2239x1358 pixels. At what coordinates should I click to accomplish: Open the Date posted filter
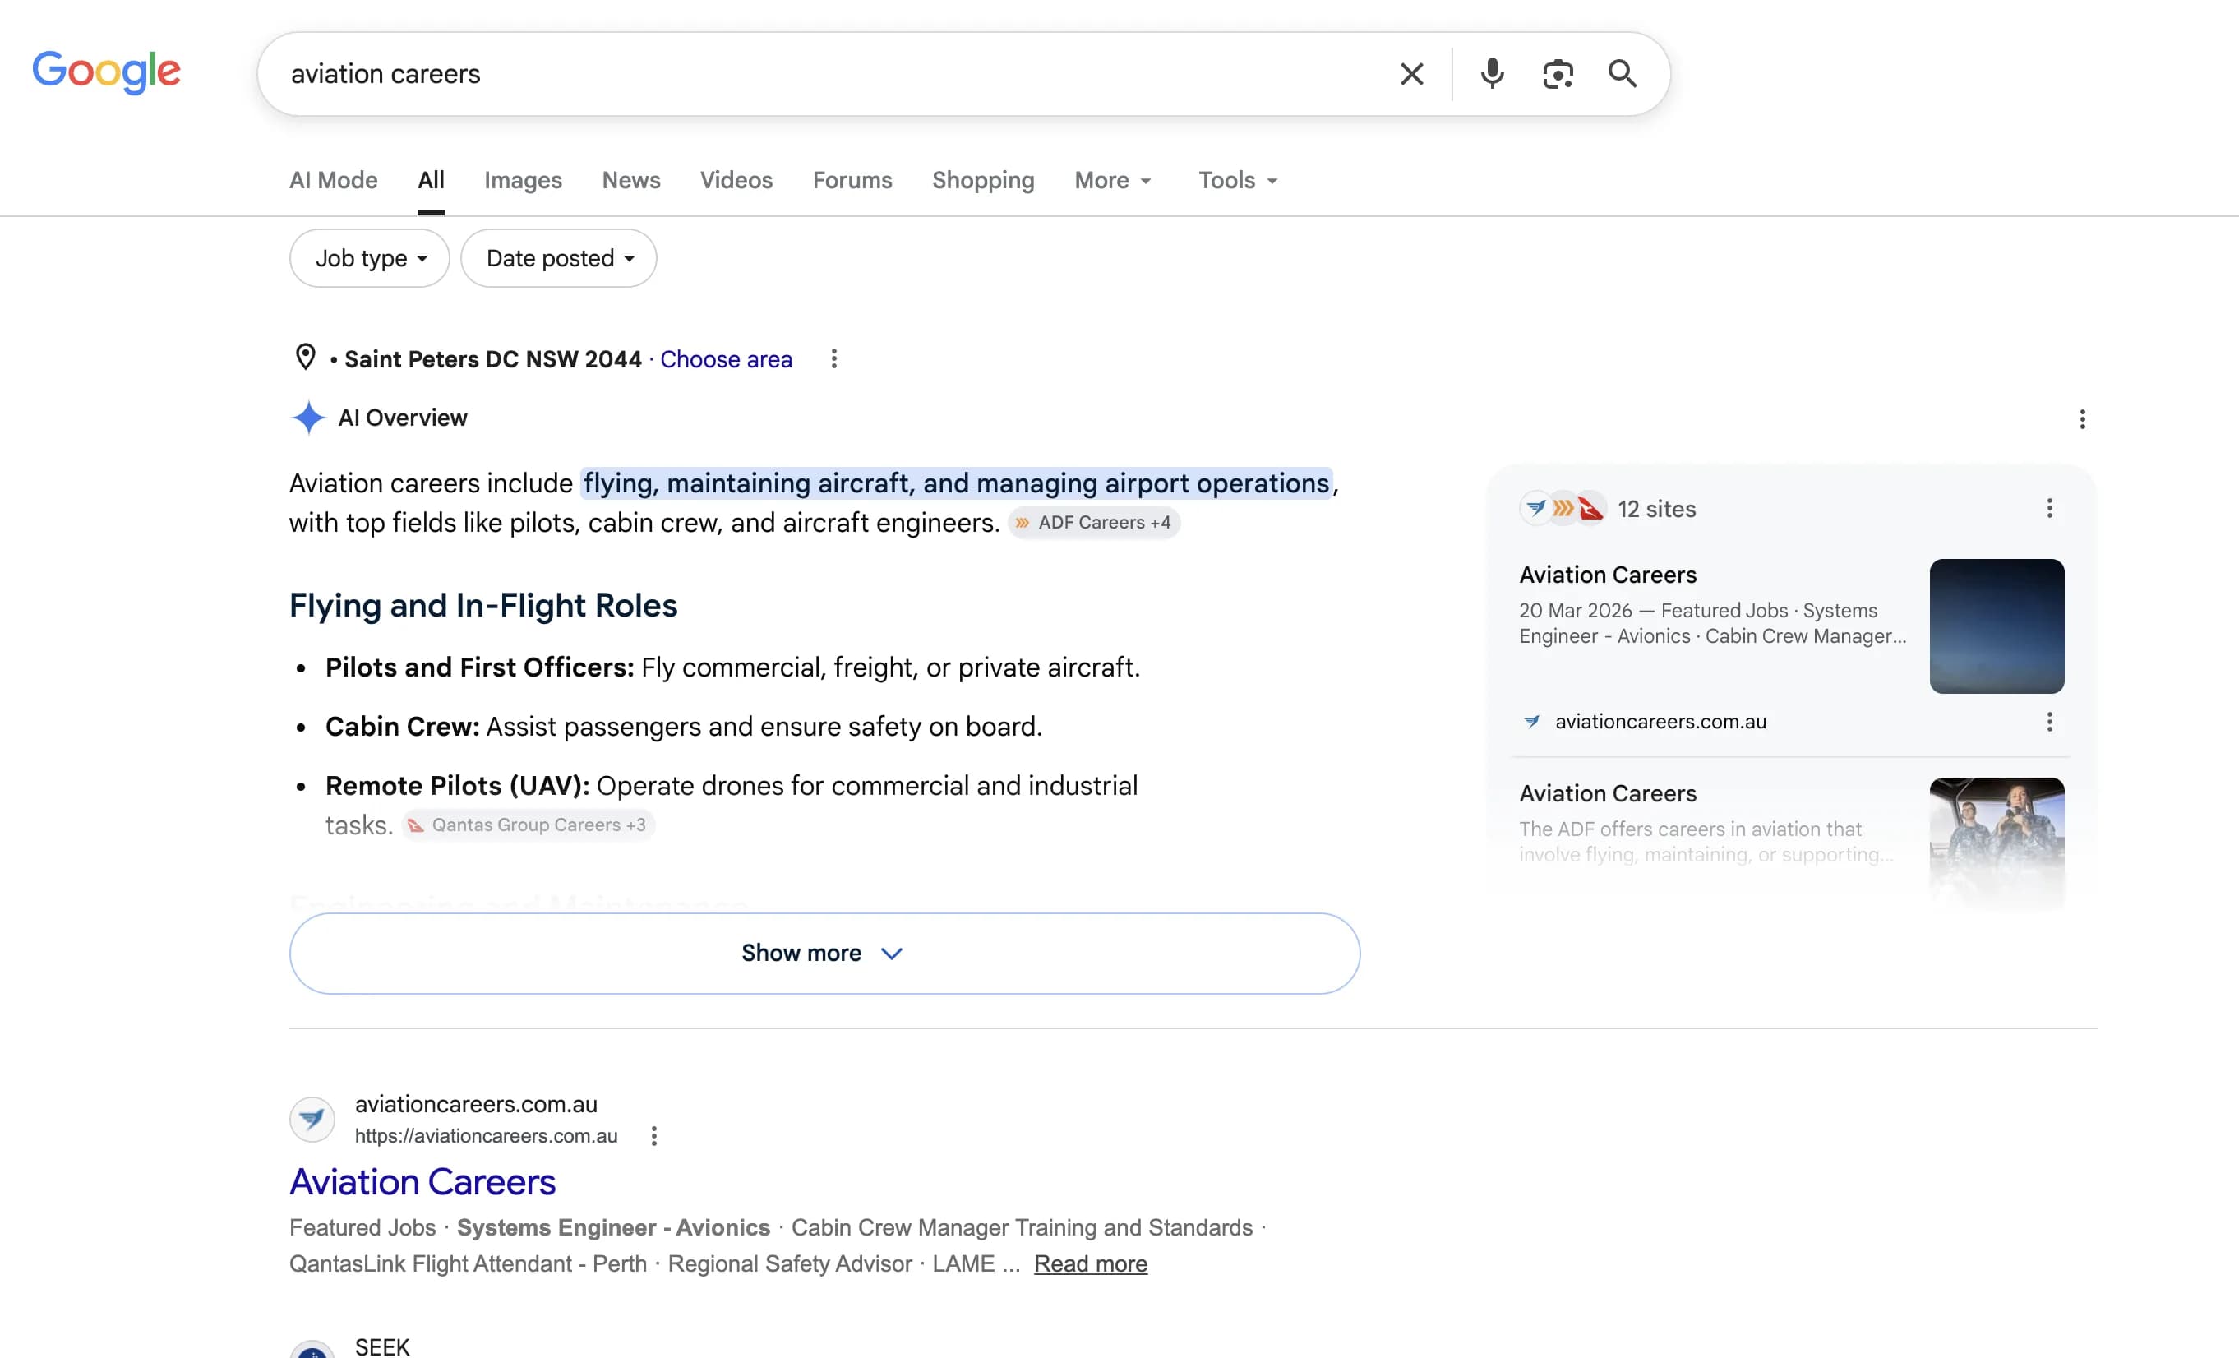[x=559, y=258]
